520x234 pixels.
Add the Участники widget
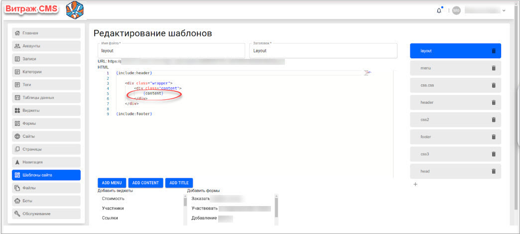point(113,208)
